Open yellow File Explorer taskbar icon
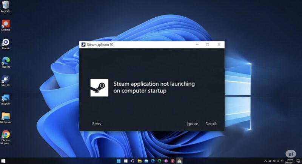Screen dimensions: 302x164 (139, 161)
